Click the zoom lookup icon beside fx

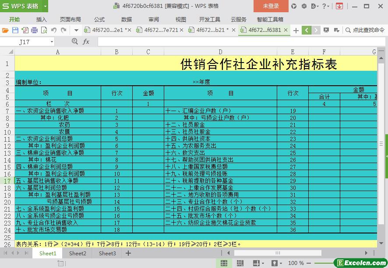coord(75,42)
